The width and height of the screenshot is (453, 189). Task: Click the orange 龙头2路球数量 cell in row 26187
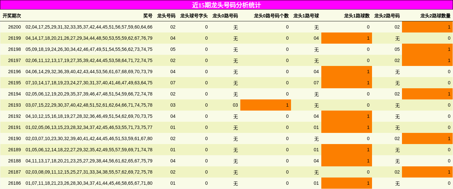tap(427, 172)
